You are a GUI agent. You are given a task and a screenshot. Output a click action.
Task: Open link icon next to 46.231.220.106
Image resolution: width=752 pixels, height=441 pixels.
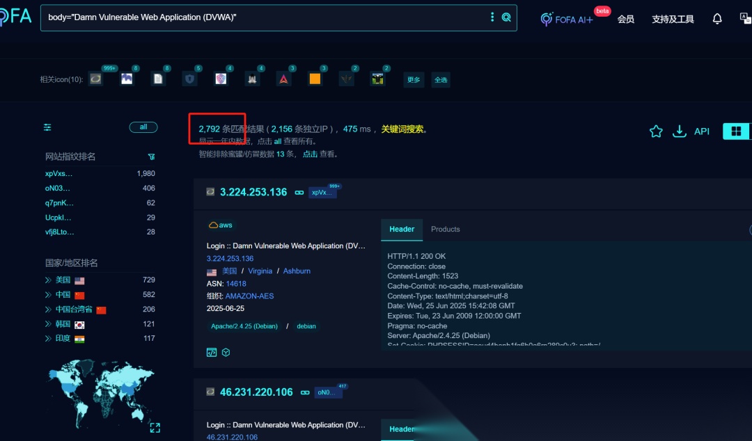click(305, 392)
